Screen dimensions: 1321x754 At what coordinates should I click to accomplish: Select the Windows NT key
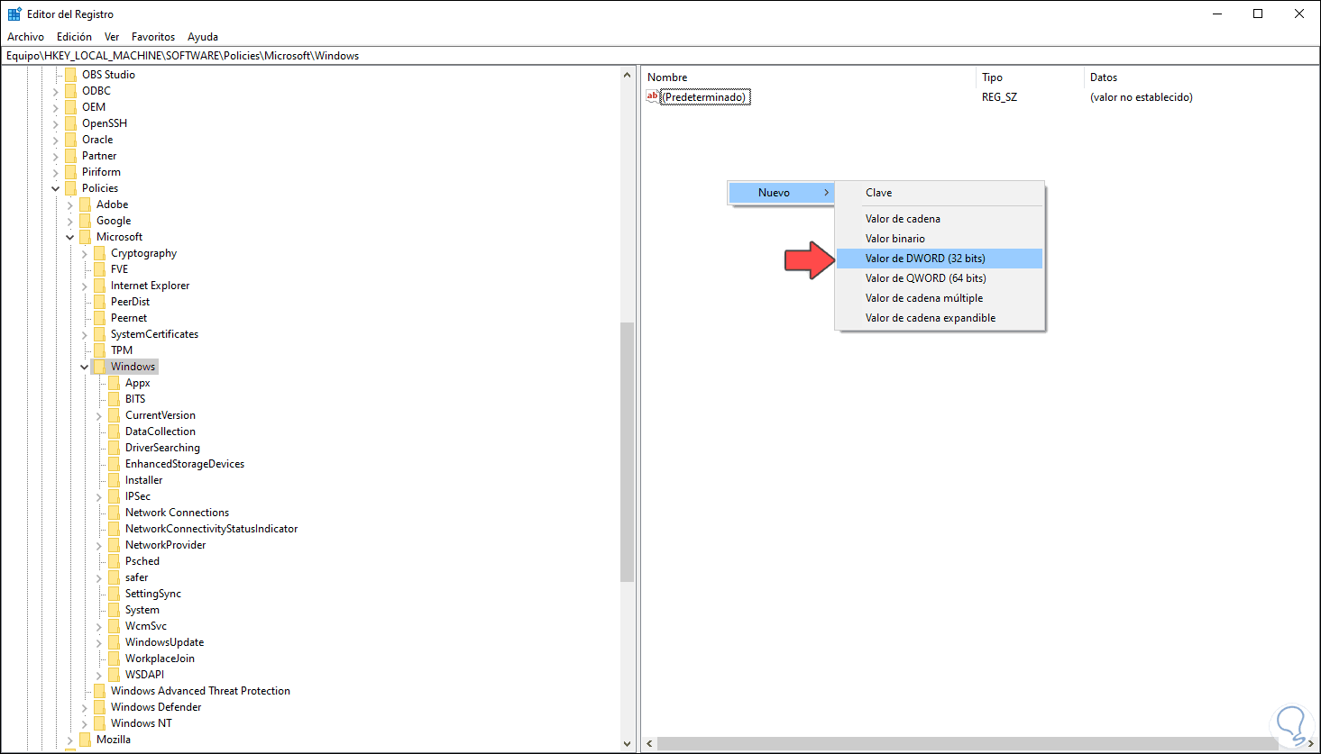point(141,723)
